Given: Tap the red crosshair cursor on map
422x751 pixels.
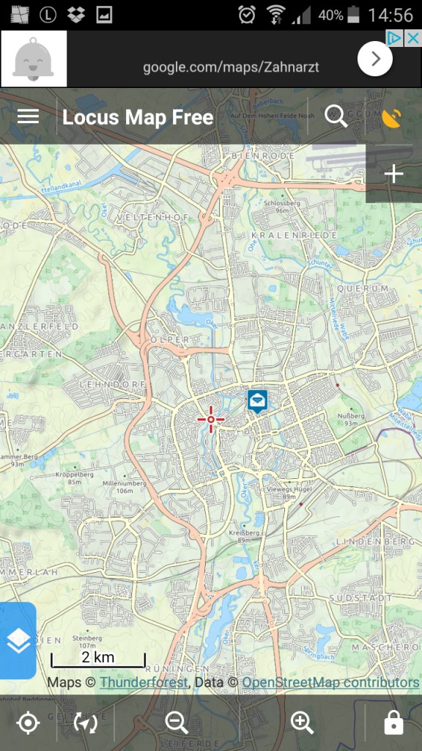Looking at the screenshot, I should [211, 420].
